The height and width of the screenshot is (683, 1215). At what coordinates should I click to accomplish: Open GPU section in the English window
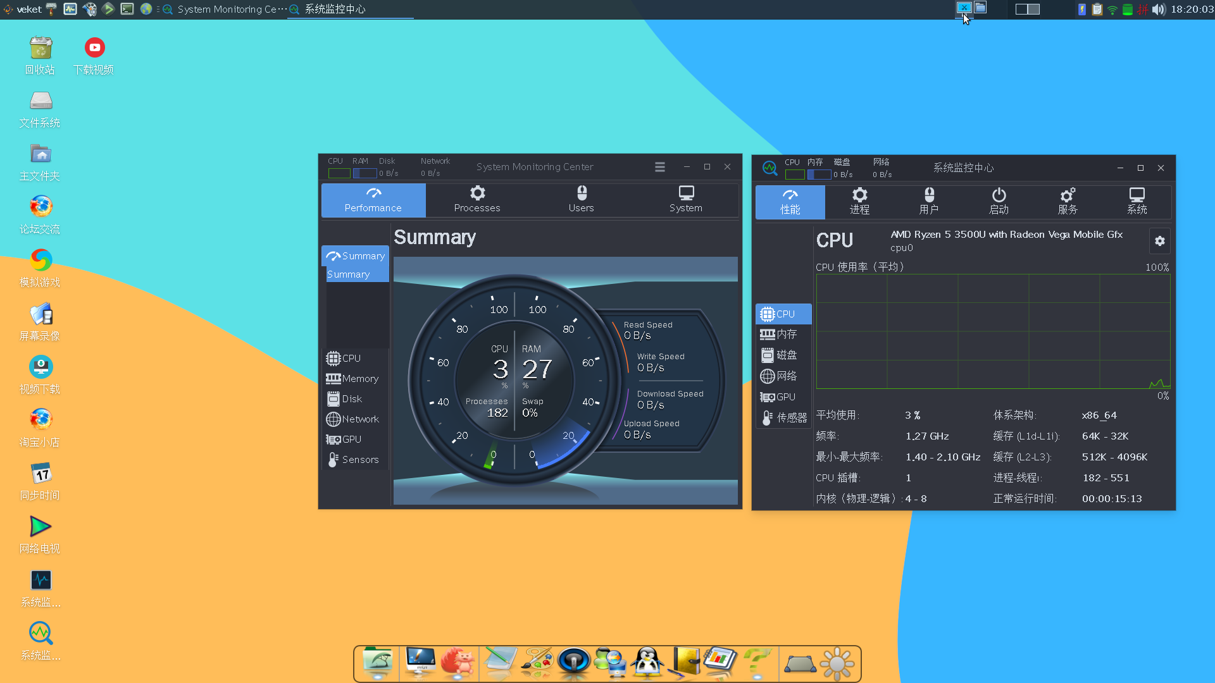coord(351,440)
